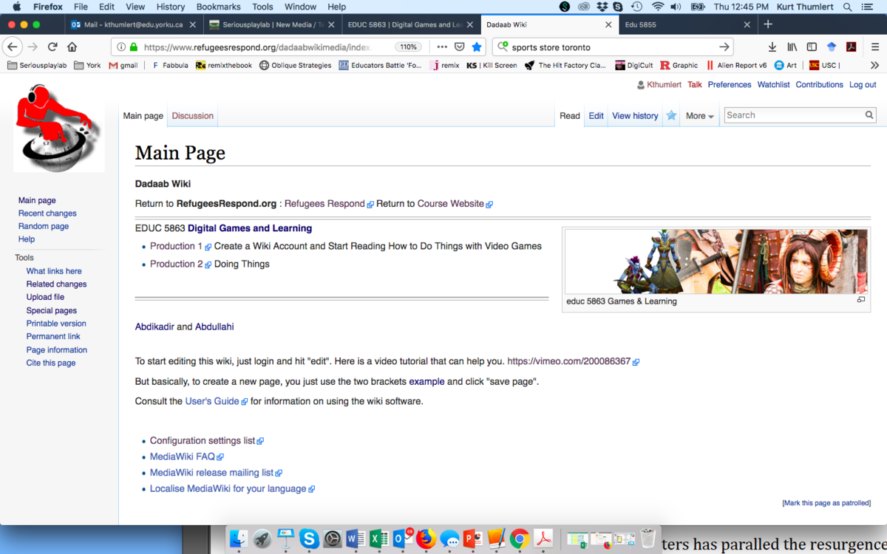Open the vimeo.com/200086367 tutorial link

pyautogui.click(x=568, y=362)
